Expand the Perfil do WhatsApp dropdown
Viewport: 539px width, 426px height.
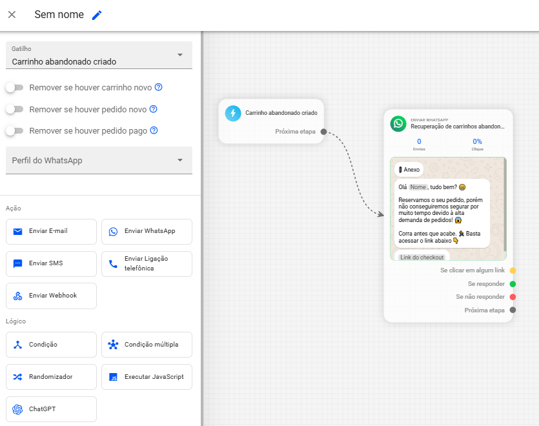(99, 160)
